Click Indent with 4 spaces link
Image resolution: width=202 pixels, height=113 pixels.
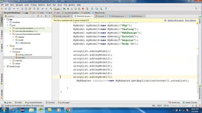point(175,20)
